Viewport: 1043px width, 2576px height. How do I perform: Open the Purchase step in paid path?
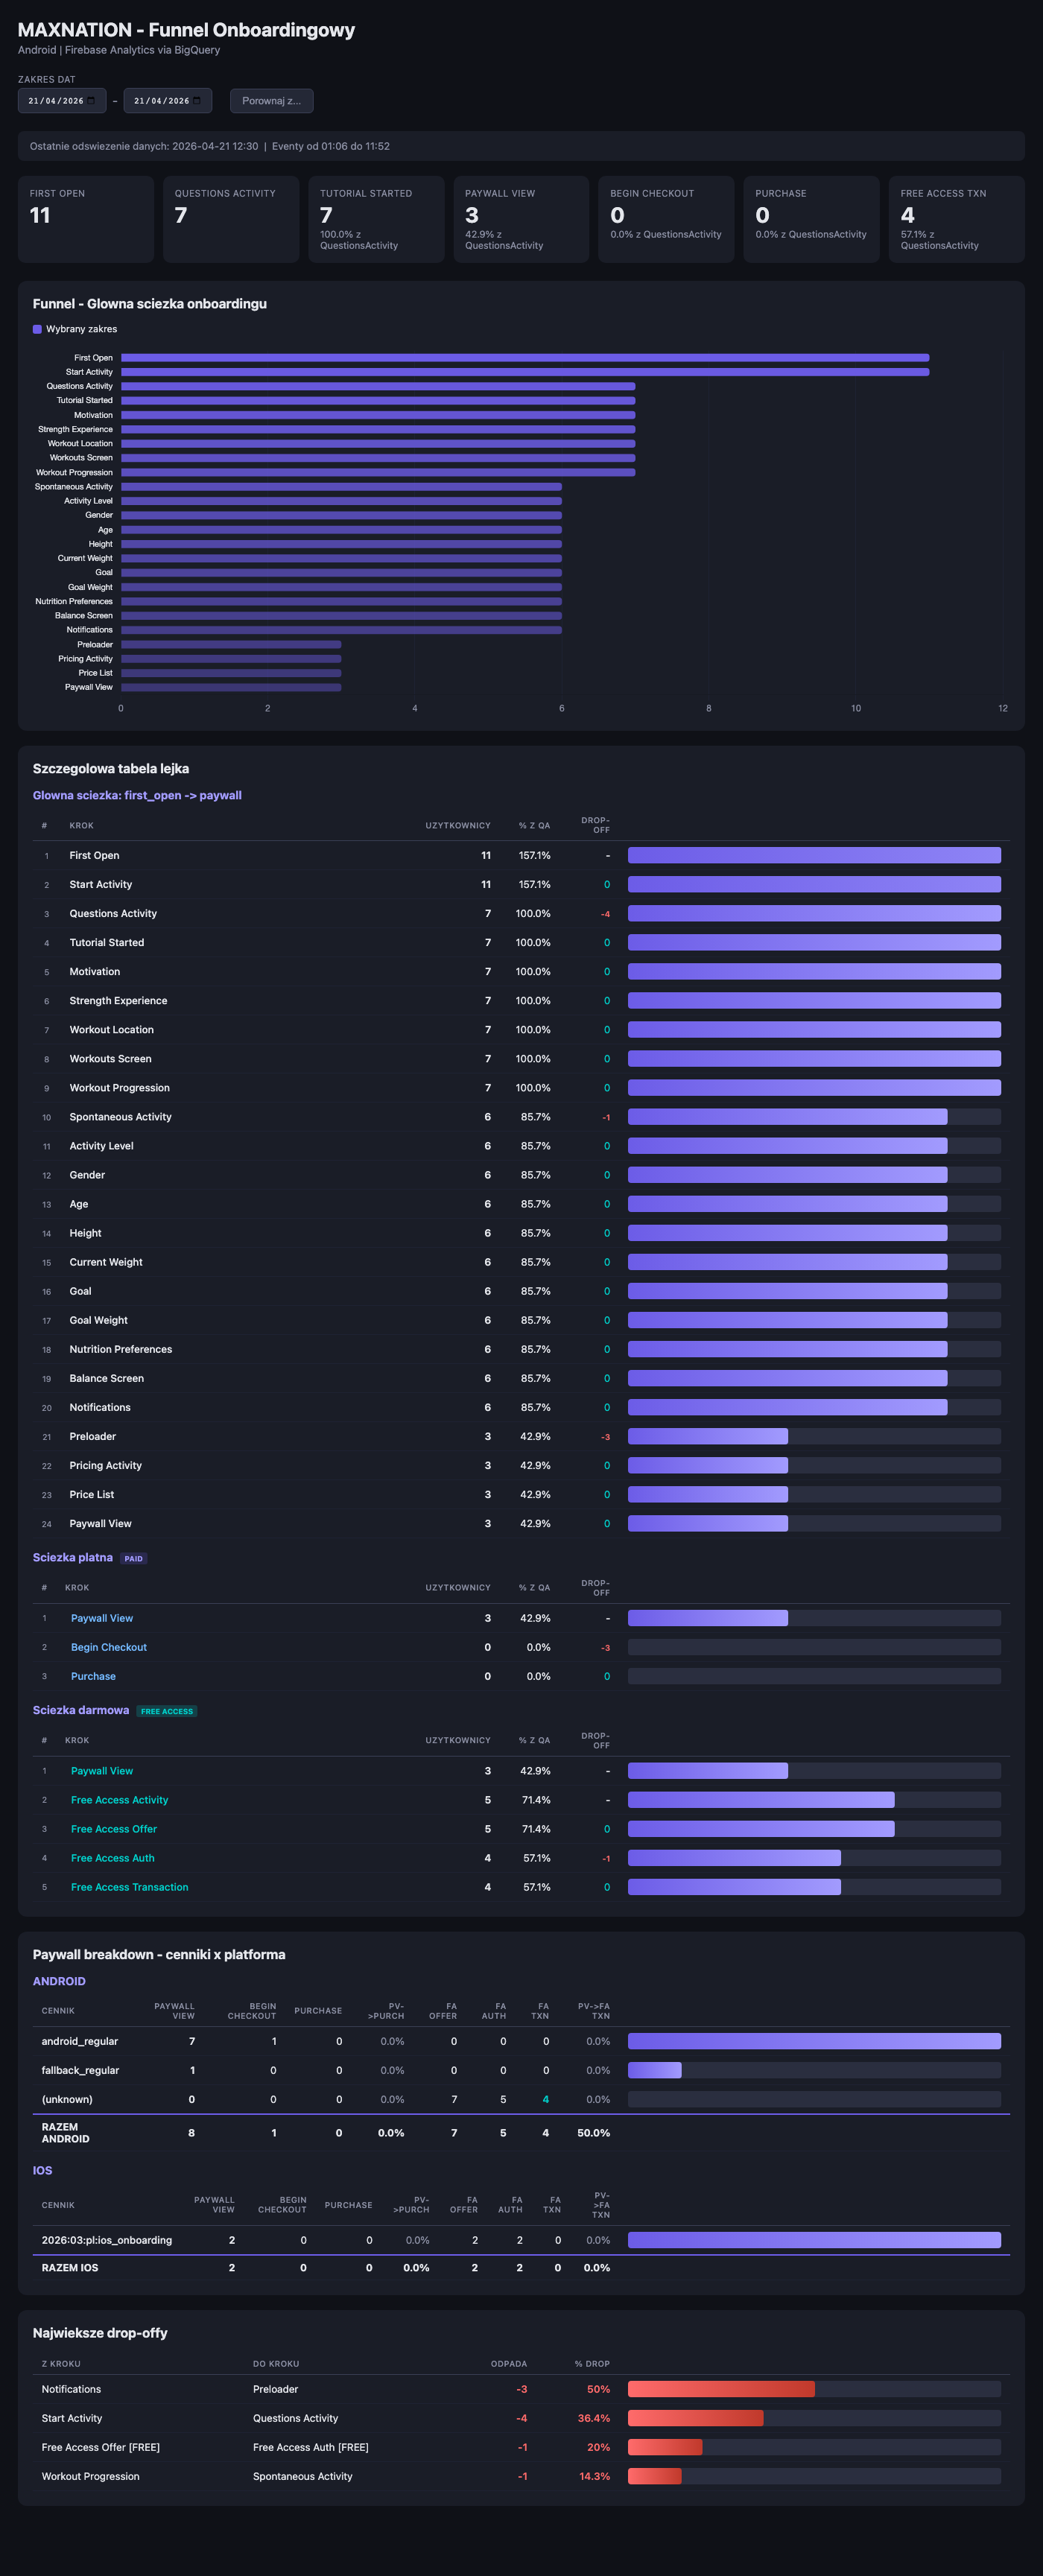tap(93, 1676)
